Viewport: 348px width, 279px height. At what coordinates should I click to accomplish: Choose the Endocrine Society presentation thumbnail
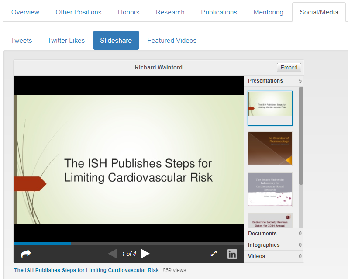(x=270, y=220)
